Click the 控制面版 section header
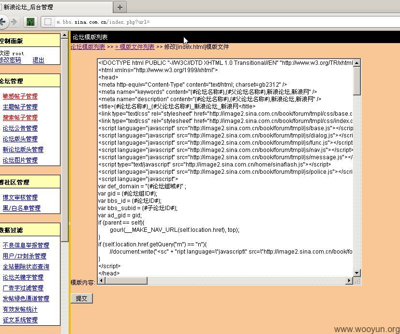The height and width of the screenshot is (334, 400). (30, 40)
